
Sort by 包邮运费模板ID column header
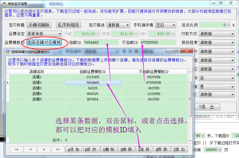[x=93, y=72]
